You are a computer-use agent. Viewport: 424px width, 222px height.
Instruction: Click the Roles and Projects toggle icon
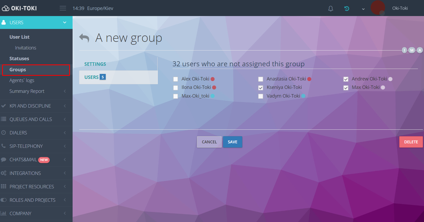tap(4, 200)
